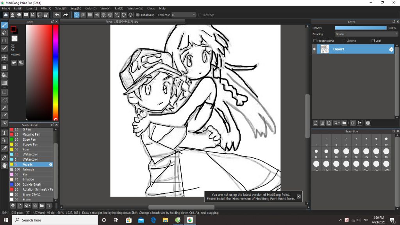
Task: Click the foreground color swatch
Action: [13, 29]
